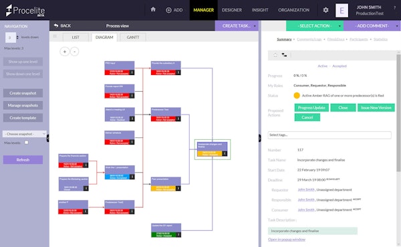Click the help question mark icon
Image resolution: width=401 pixels, height=247 pixels.
click(x=394, y=8)
